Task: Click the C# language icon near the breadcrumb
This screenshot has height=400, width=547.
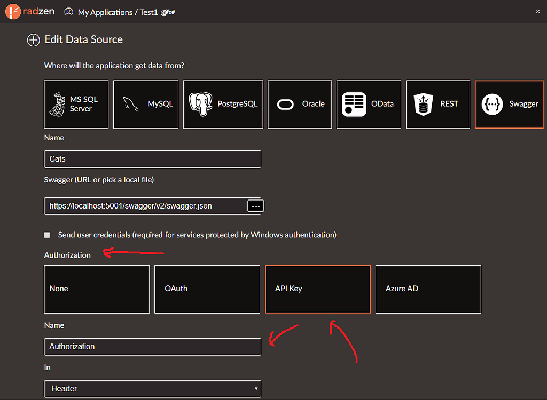Action: pyautogui.click(x=168, y=12)
